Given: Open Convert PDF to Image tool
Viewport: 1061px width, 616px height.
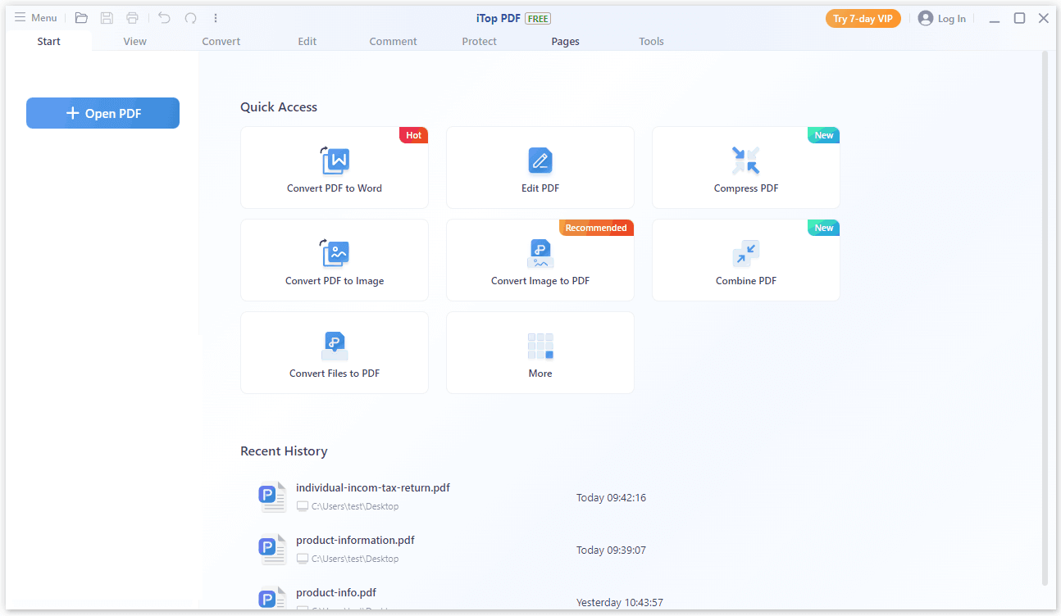Looking at the screenshot, I should tap(334, 260).
